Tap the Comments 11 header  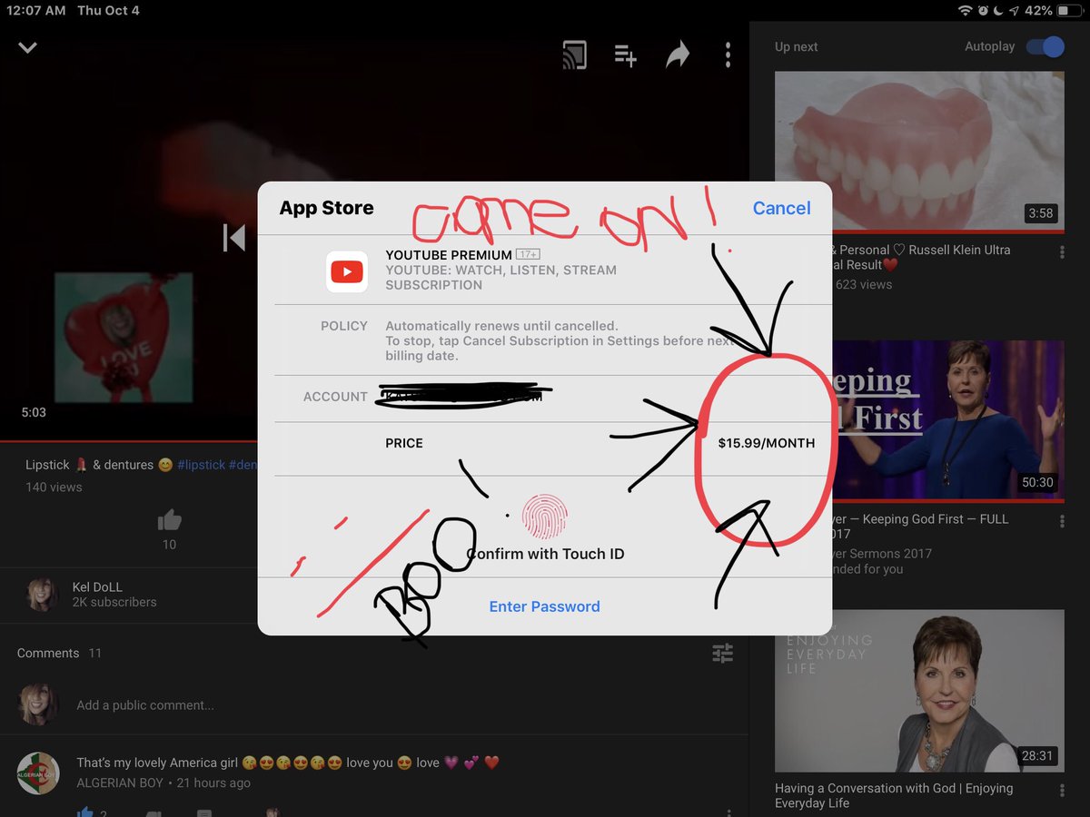point(59,653)
